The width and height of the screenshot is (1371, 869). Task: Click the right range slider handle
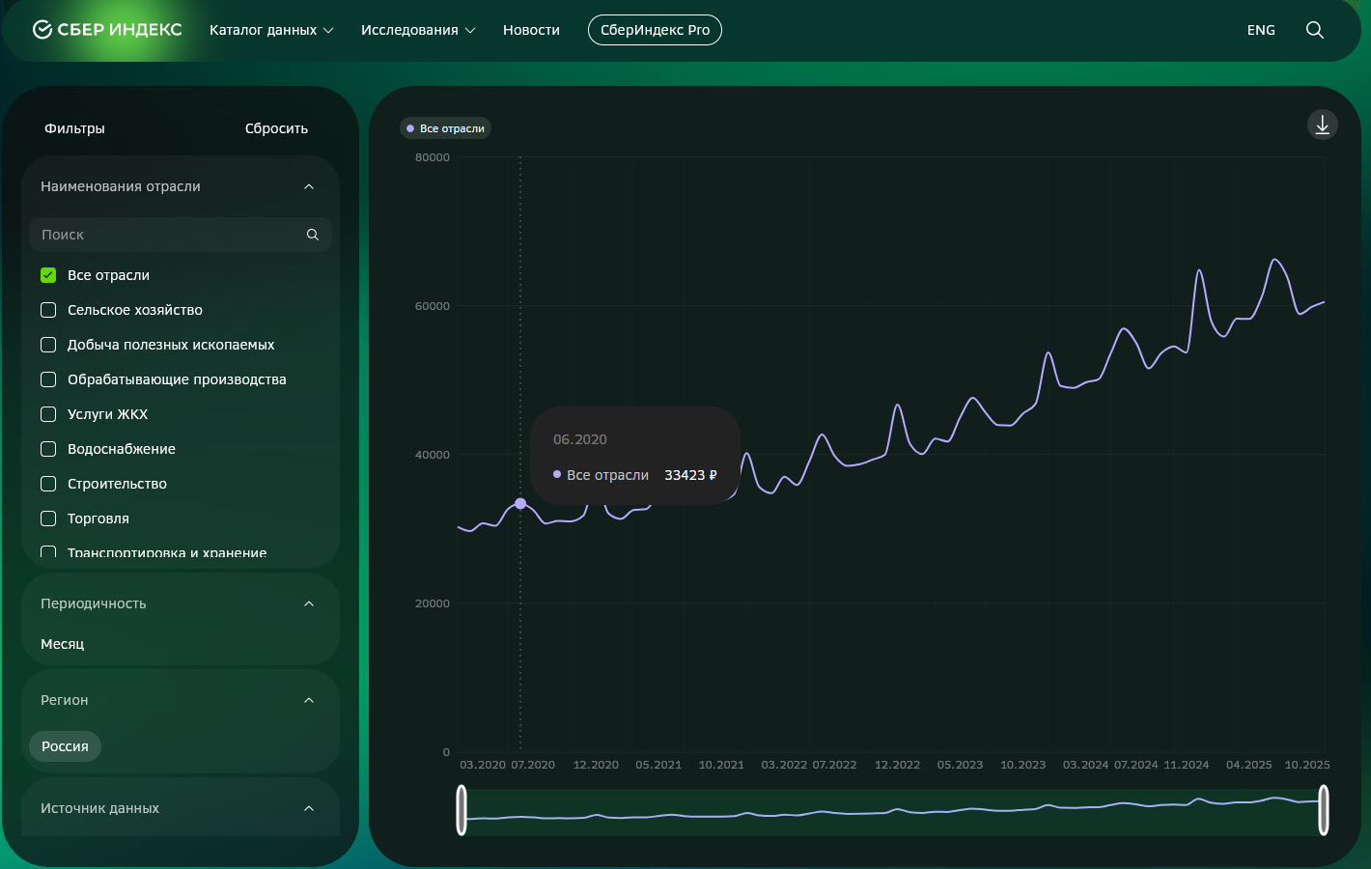click(1324, 810)
